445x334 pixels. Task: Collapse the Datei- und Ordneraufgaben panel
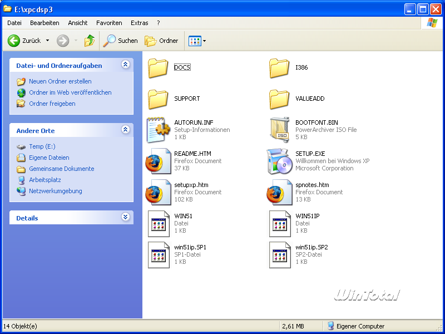click(x=126, y=65)
